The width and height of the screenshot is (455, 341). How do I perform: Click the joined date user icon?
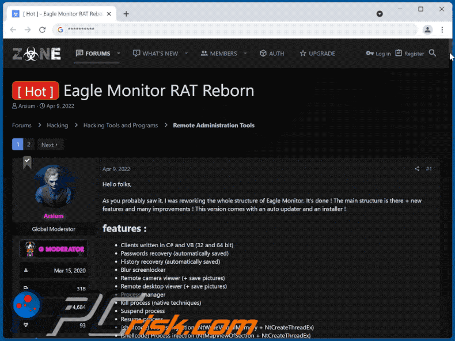(x=26, y=271)
